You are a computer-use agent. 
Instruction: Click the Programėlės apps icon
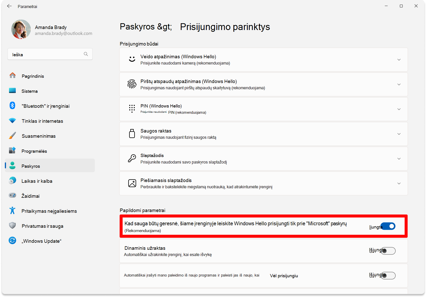(x=12, y=150)
